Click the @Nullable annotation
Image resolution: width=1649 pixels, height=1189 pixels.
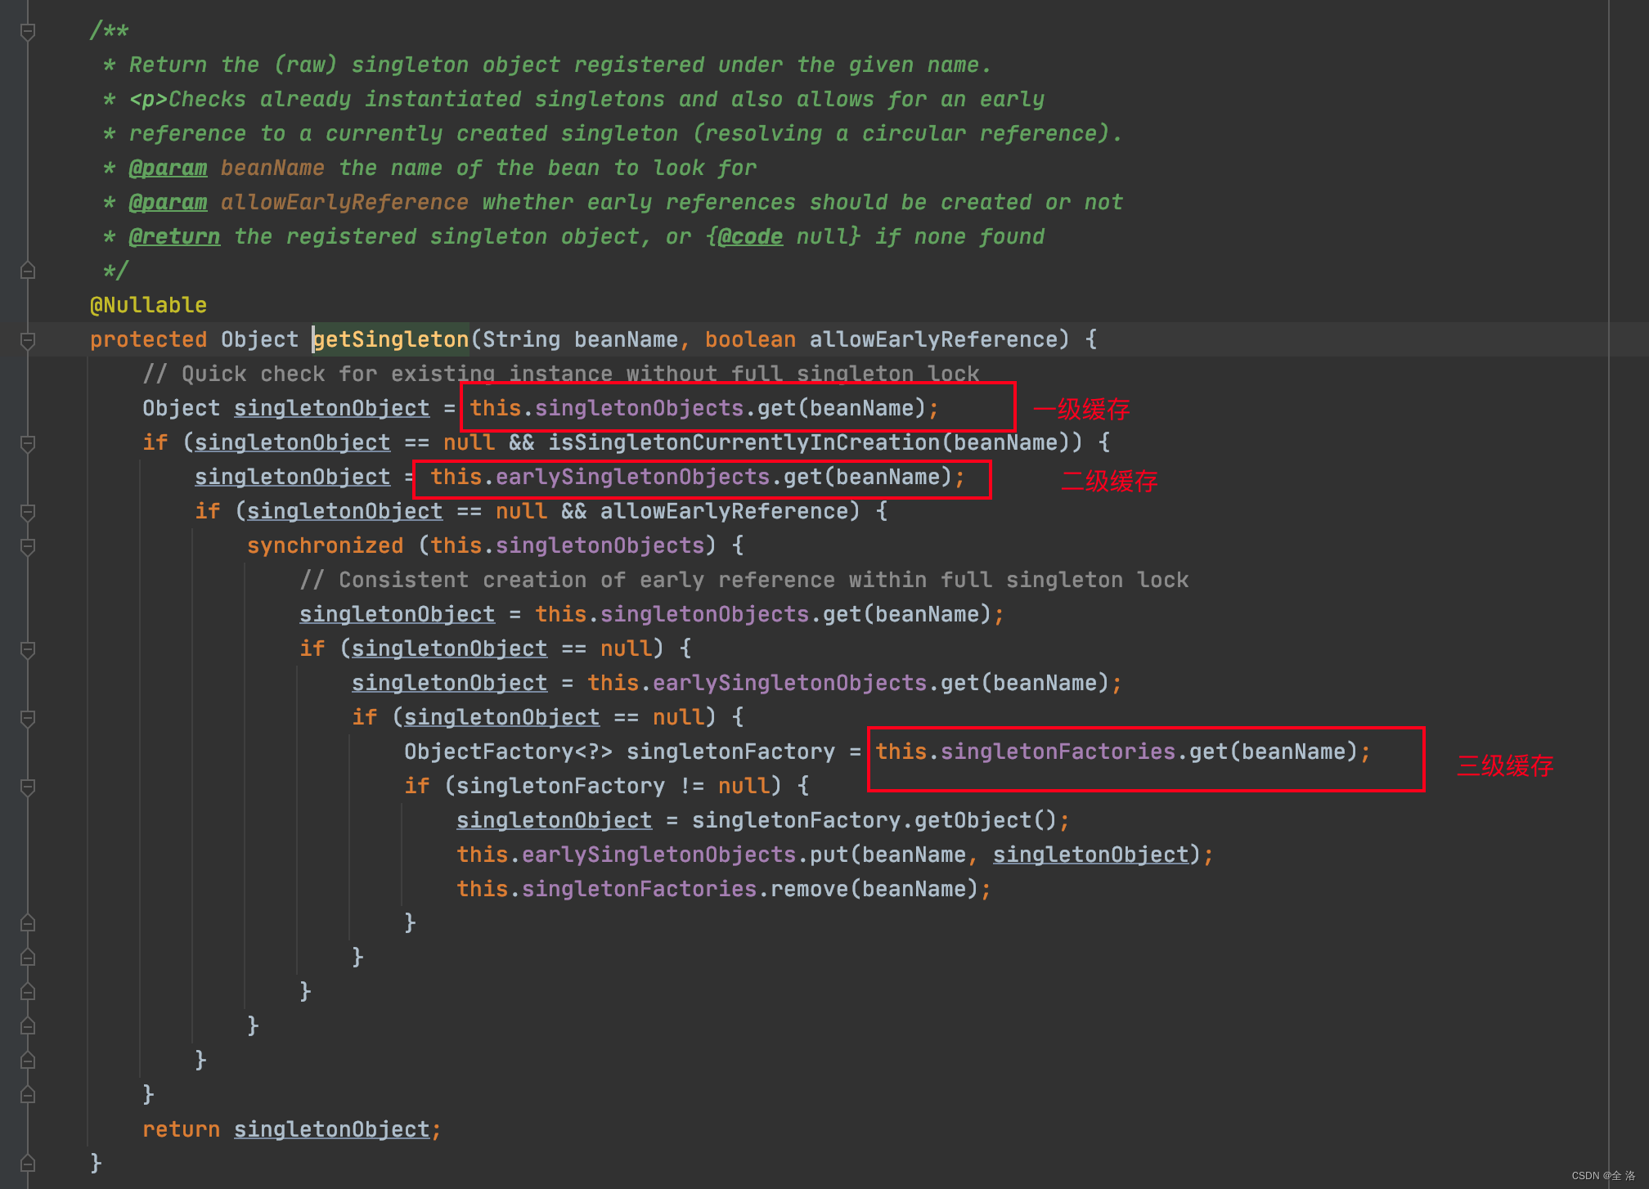[148, 305]
